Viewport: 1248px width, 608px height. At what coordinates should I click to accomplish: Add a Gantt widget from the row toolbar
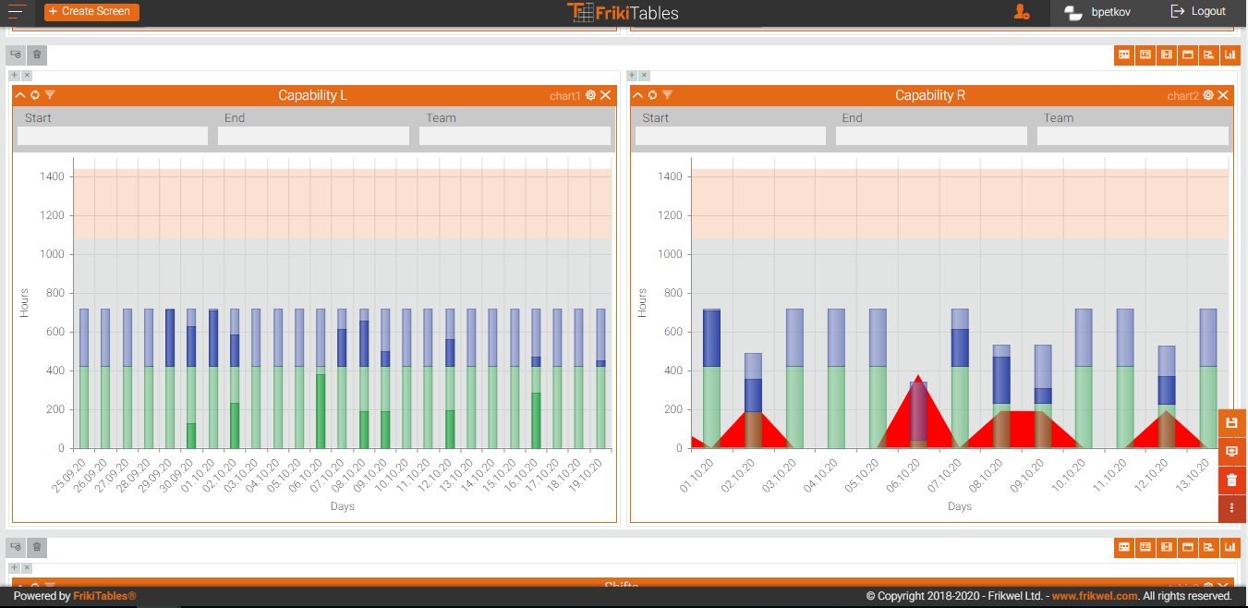click(x=1209, y=55)
